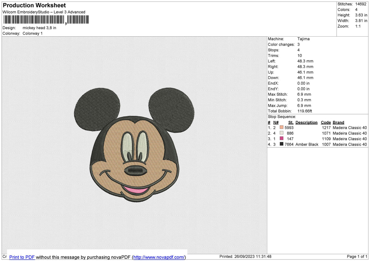Select the 'Stop Sequence:' heading
This screenshot has width=370, height=261.
[282, 117]
